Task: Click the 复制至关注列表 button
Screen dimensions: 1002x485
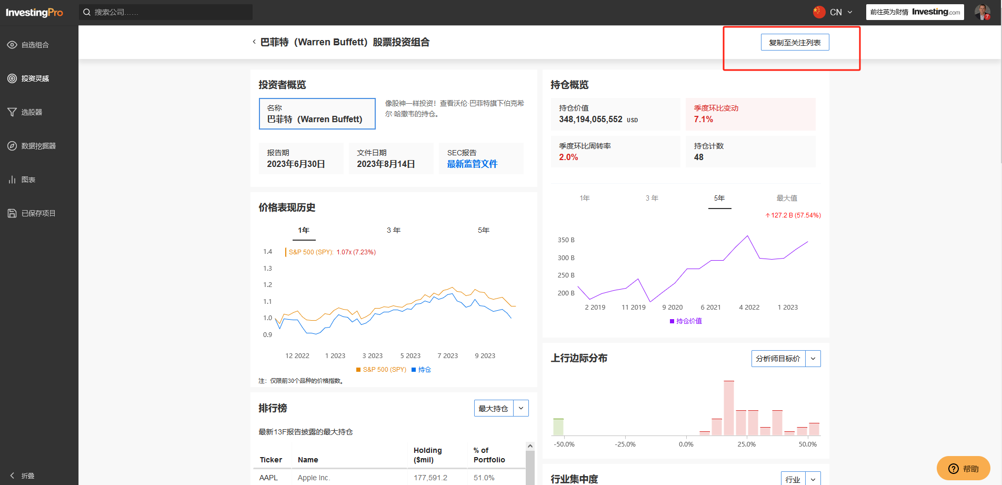Action: 795,42
